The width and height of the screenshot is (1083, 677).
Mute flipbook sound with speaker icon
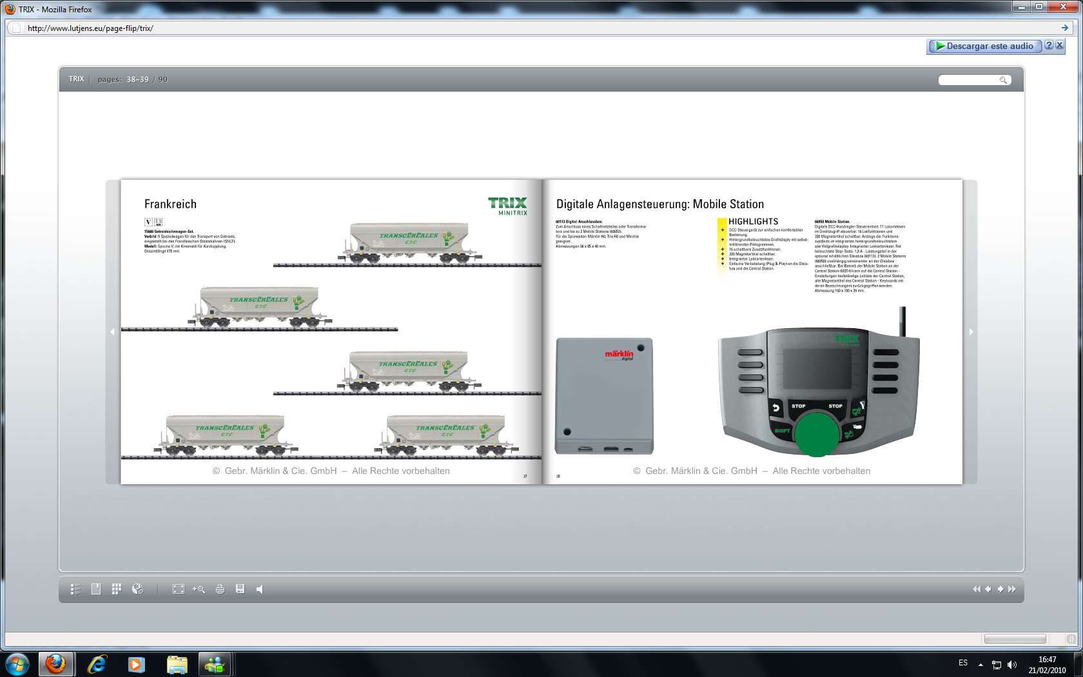[260, 589]
